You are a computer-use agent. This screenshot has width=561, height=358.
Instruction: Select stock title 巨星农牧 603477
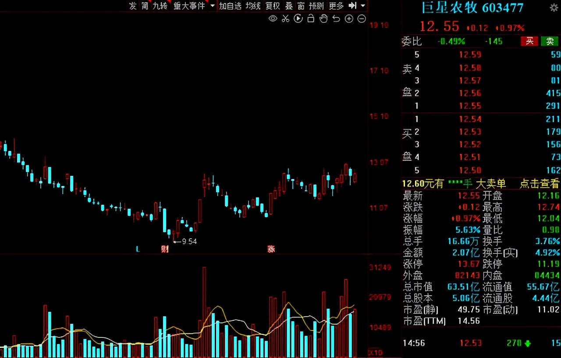[472, 7]
